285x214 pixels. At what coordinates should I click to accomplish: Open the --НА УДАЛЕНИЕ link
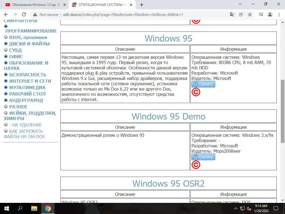click(x=25, y=125)
